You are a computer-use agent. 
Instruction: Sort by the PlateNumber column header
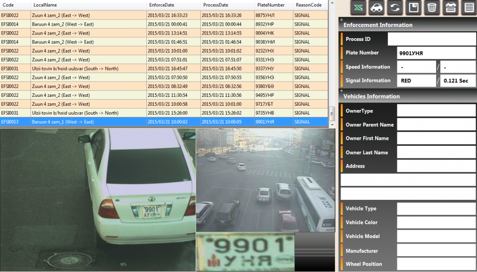pyautogui.click(x=271, y=5)
